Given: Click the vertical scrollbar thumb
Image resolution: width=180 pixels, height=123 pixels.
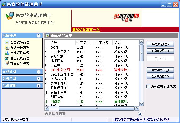Looking at the screenshot, I should pyautogui.click(x=141, y=53).
